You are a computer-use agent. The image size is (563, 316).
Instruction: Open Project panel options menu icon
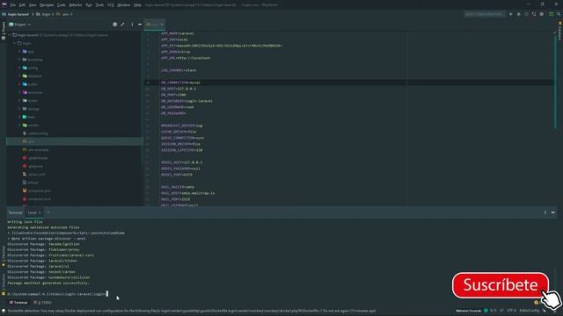[x=132, y=25]
